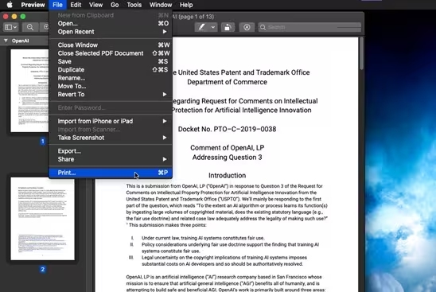The width and height of the screenshot is (436, 292).
Task: Expand the Revert To submenu
Action: coord(111,94)
